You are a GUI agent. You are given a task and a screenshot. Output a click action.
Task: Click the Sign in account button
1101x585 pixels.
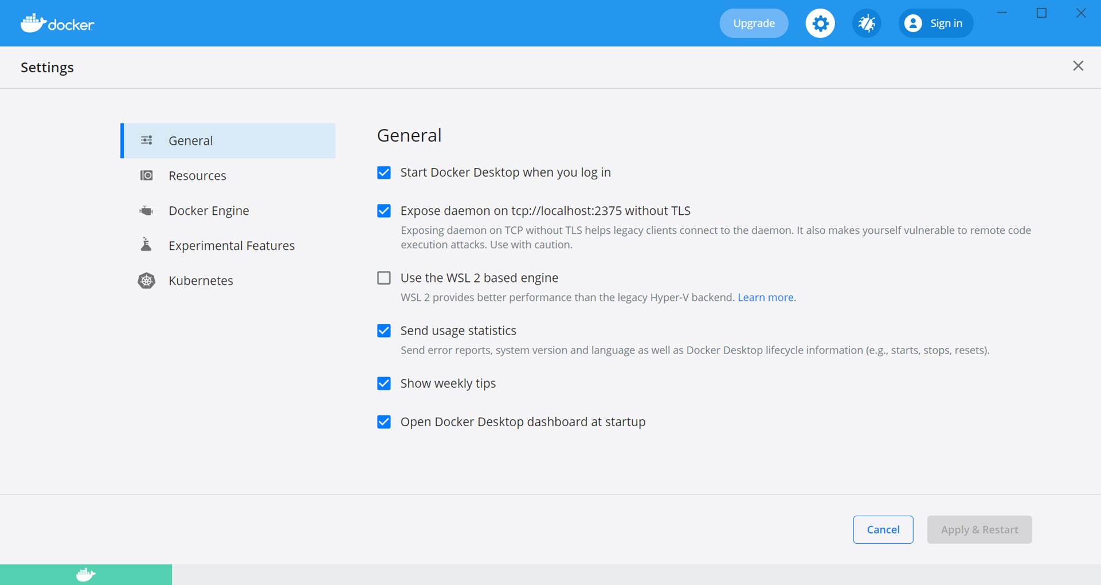935,23
